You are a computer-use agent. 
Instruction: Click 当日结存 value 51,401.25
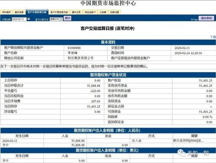[94, 107]
